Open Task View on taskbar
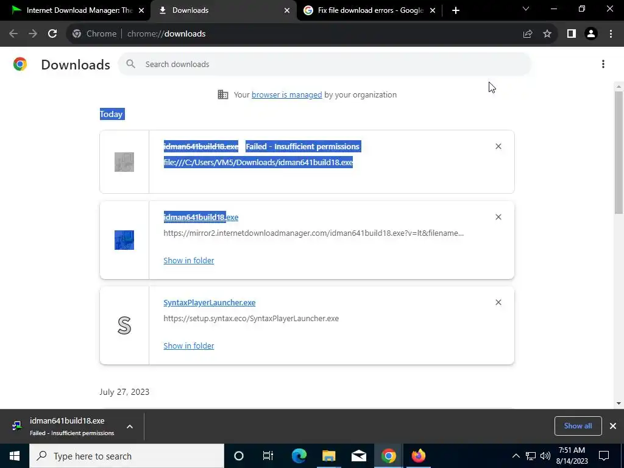This screenshot has height=468, width=624. (x=268, y=456)
